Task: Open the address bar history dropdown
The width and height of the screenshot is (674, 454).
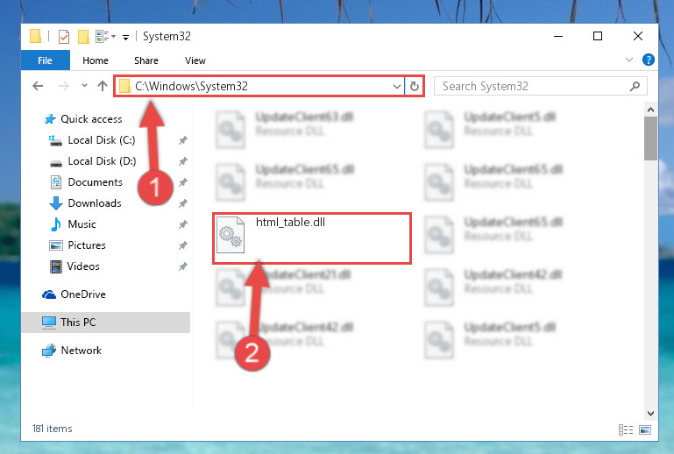Action: pyautogui.click(x=397, y=87)
